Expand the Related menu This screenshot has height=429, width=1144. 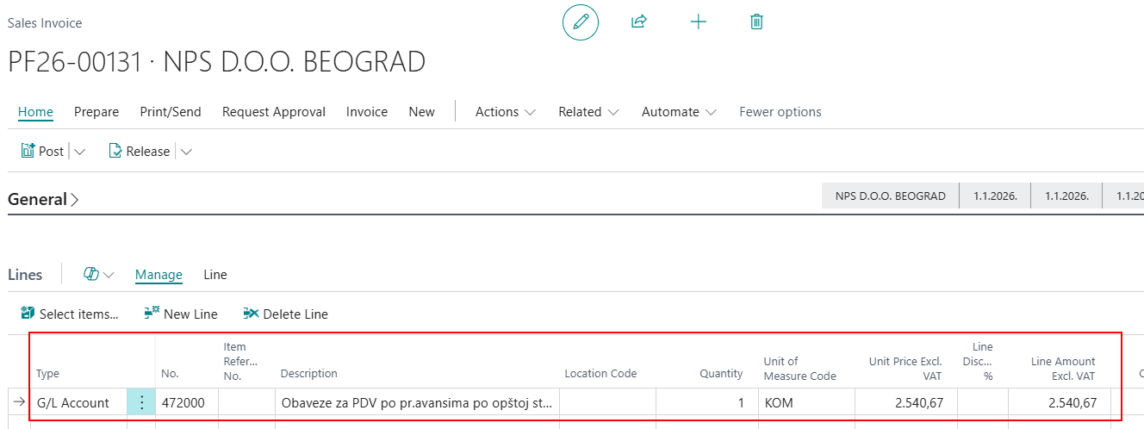coord(588,112)
